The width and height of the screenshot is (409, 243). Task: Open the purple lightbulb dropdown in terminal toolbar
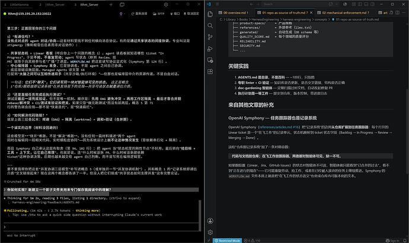tap(122, 14)
